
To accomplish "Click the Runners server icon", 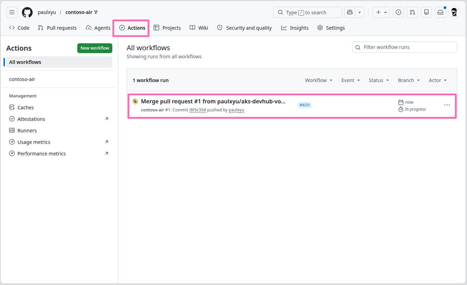I will coord(12,131).
